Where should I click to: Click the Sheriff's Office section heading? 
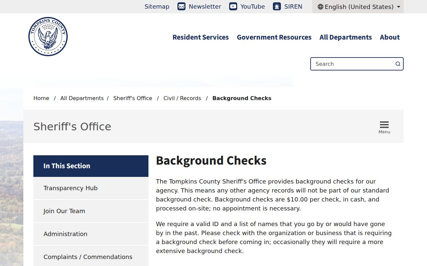pyautogui.click(x=72, y=127)
